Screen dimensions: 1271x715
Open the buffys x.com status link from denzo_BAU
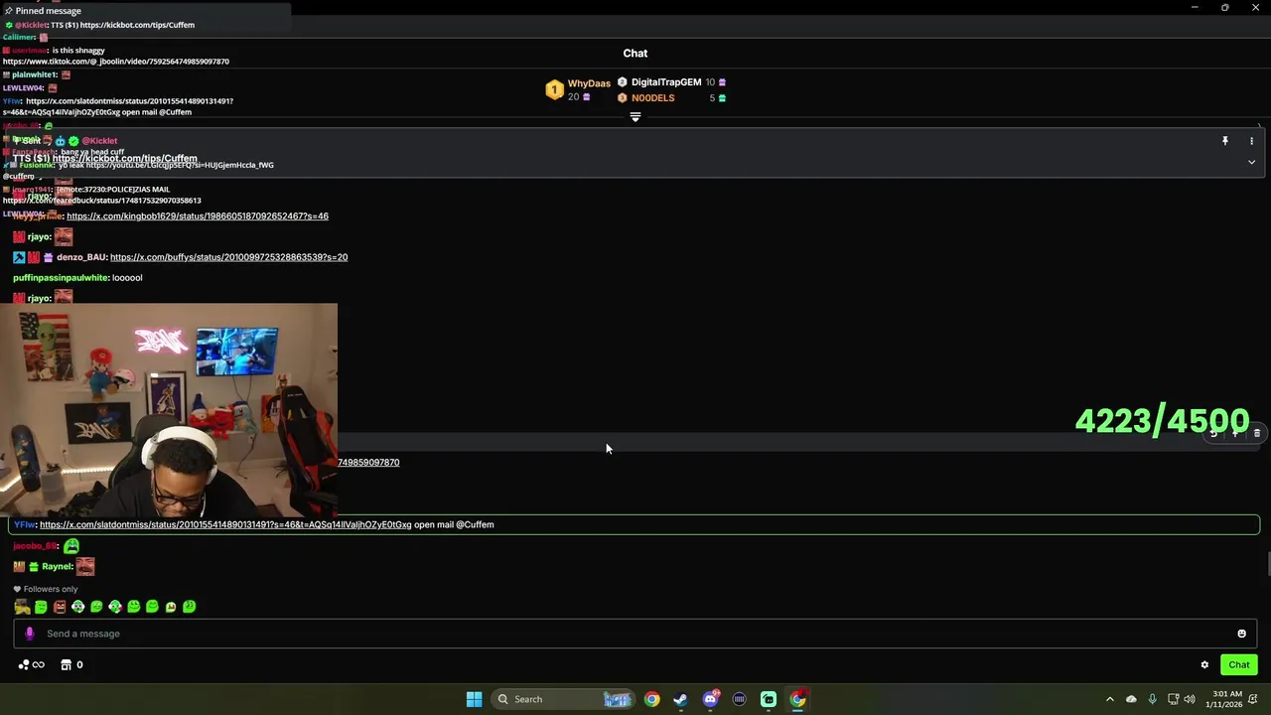(228, 257)
